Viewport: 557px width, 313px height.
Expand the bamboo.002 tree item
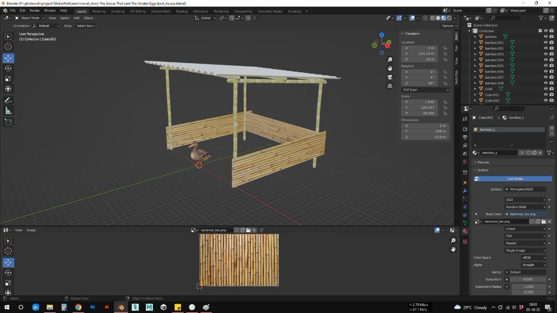point(475,48)
